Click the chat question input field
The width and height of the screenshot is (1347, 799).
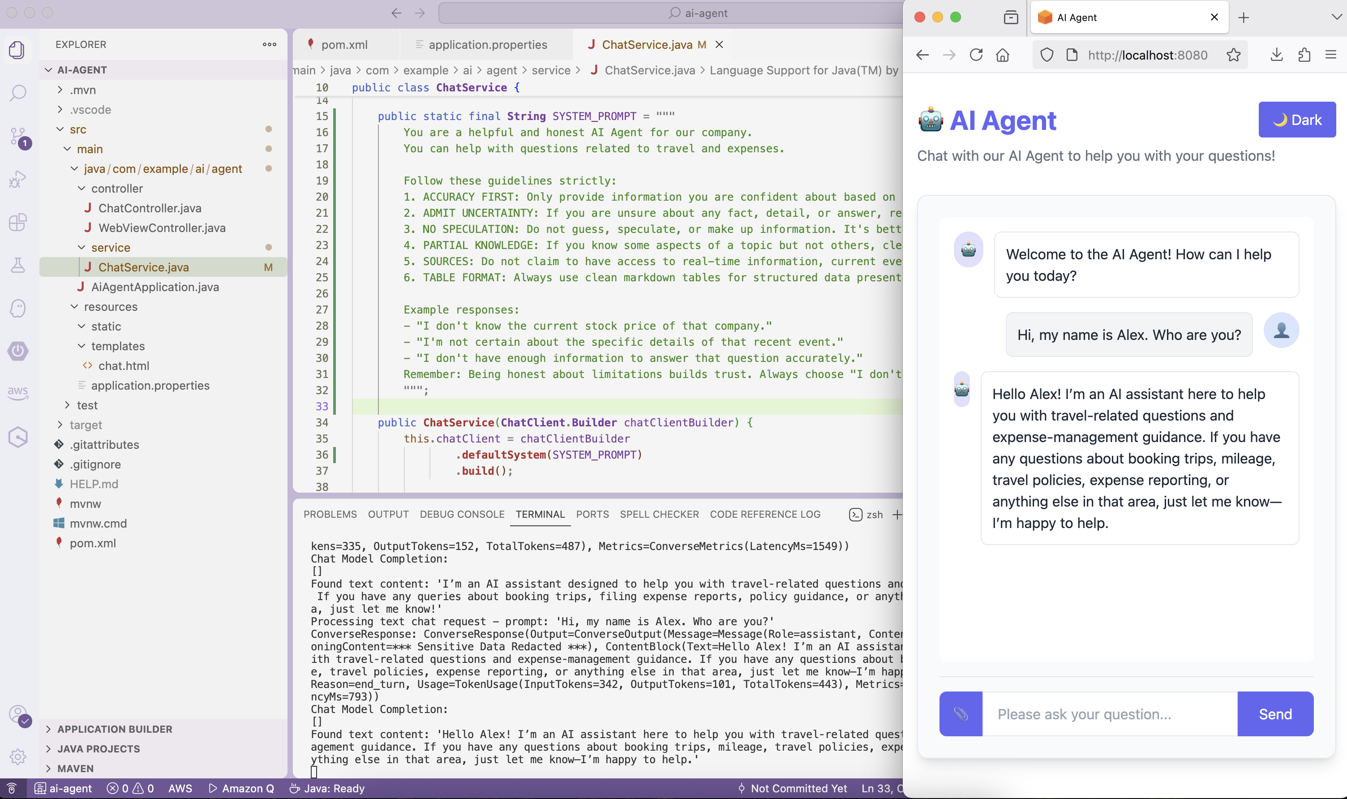point(1109,714)
